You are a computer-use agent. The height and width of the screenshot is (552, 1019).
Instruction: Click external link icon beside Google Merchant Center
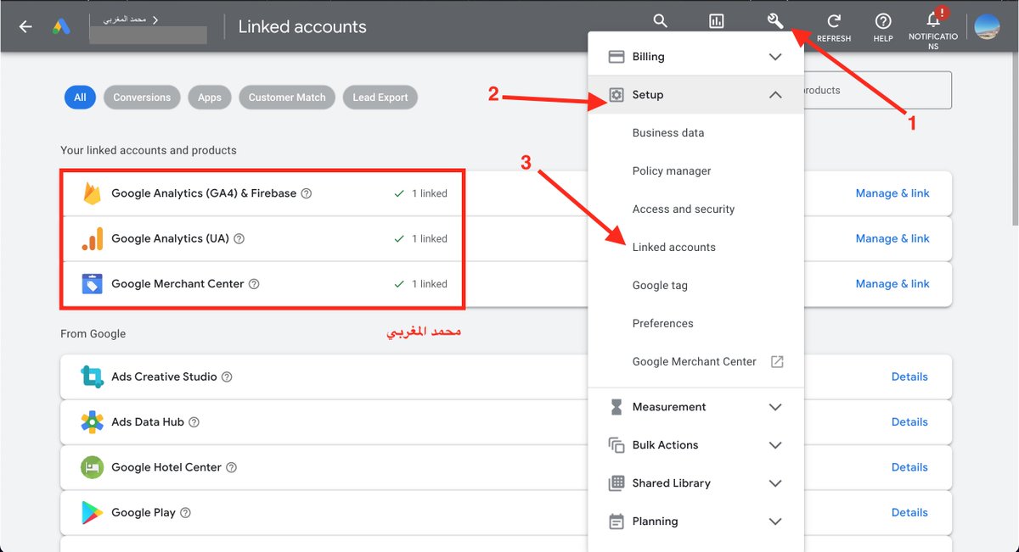tap(777, 361)
